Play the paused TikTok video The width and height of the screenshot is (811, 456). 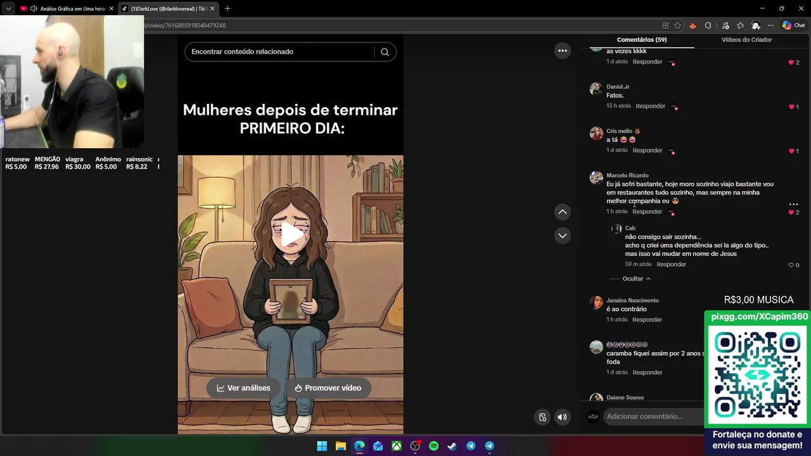[291, 234]
